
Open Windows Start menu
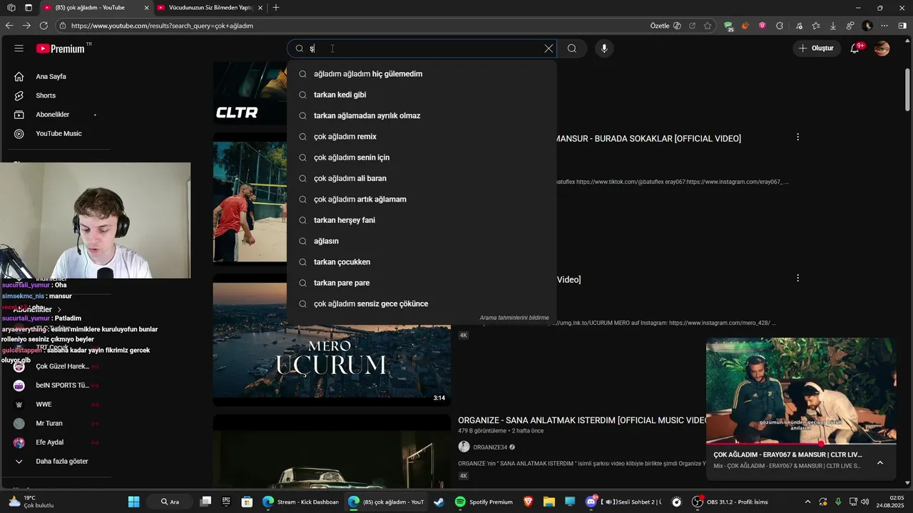click(134, 502)
